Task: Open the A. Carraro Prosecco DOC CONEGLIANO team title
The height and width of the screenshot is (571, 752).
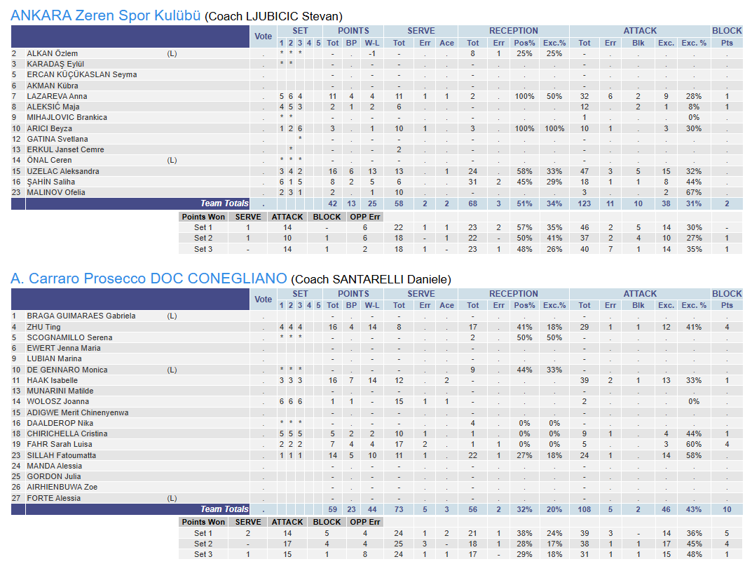Action: (x=149, y=278)
